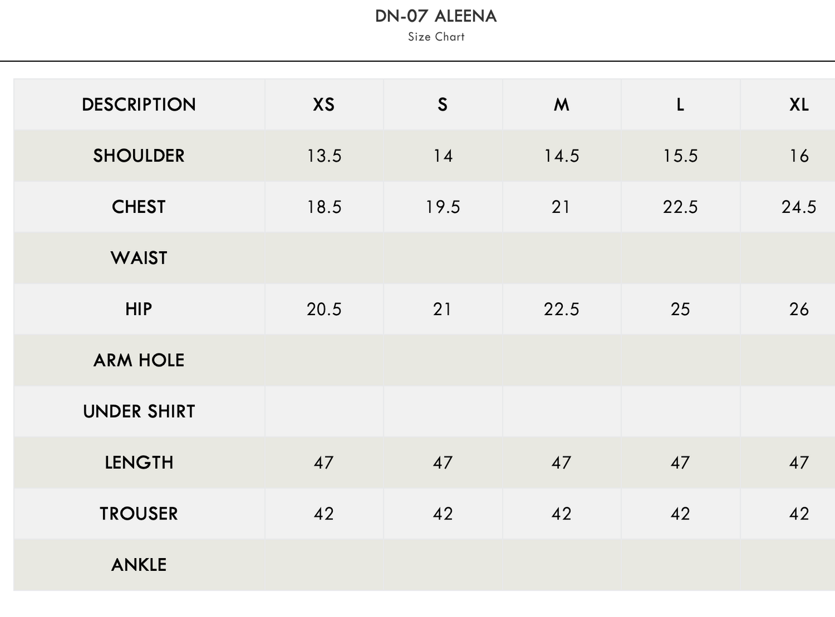Image resolution: width=835 pixels, height=617 pixels.
Task: Click the XL size column header
Action: click(799, 104)
